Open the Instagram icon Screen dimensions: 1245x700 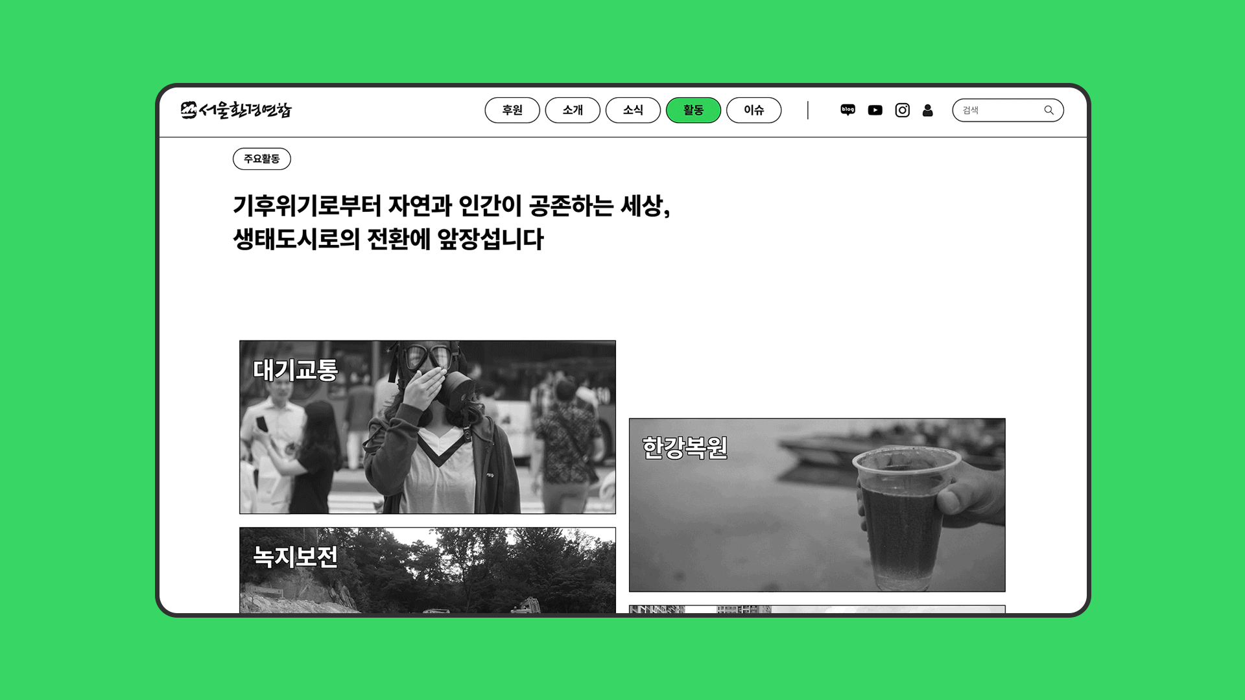[902, 110]
